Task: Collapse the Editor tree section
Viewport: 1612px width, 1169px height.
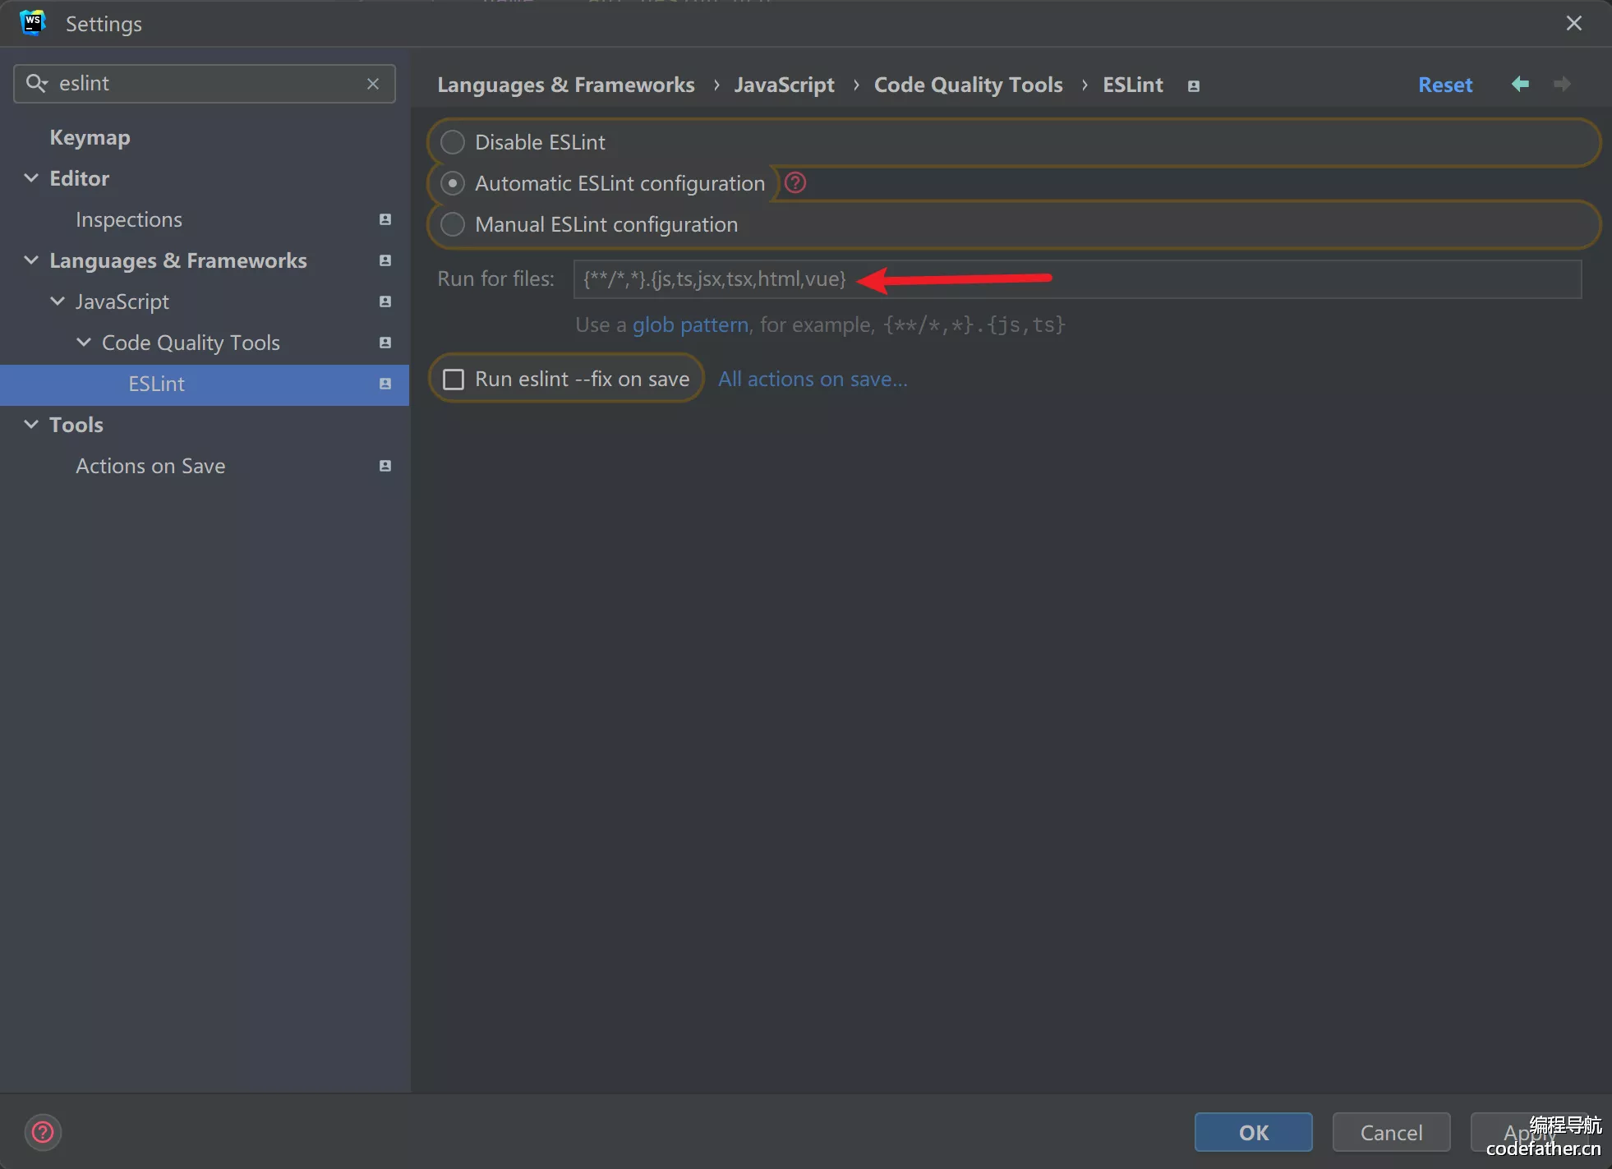Action: (31, 178)
